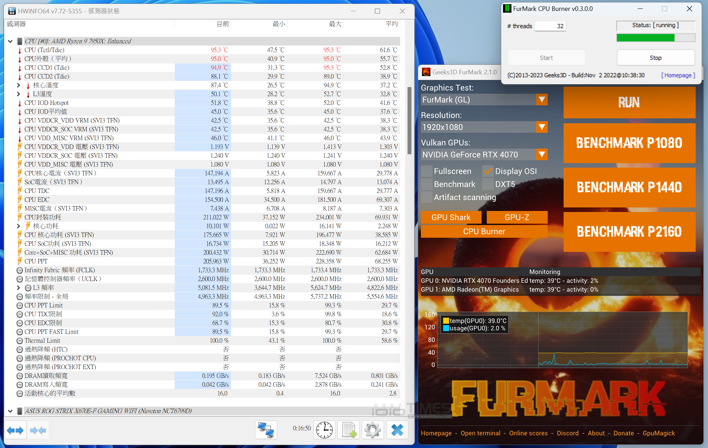
Task: Start the BENCHMARK P2160 preset
Action: pyautogui.click(x=629, y=232)
